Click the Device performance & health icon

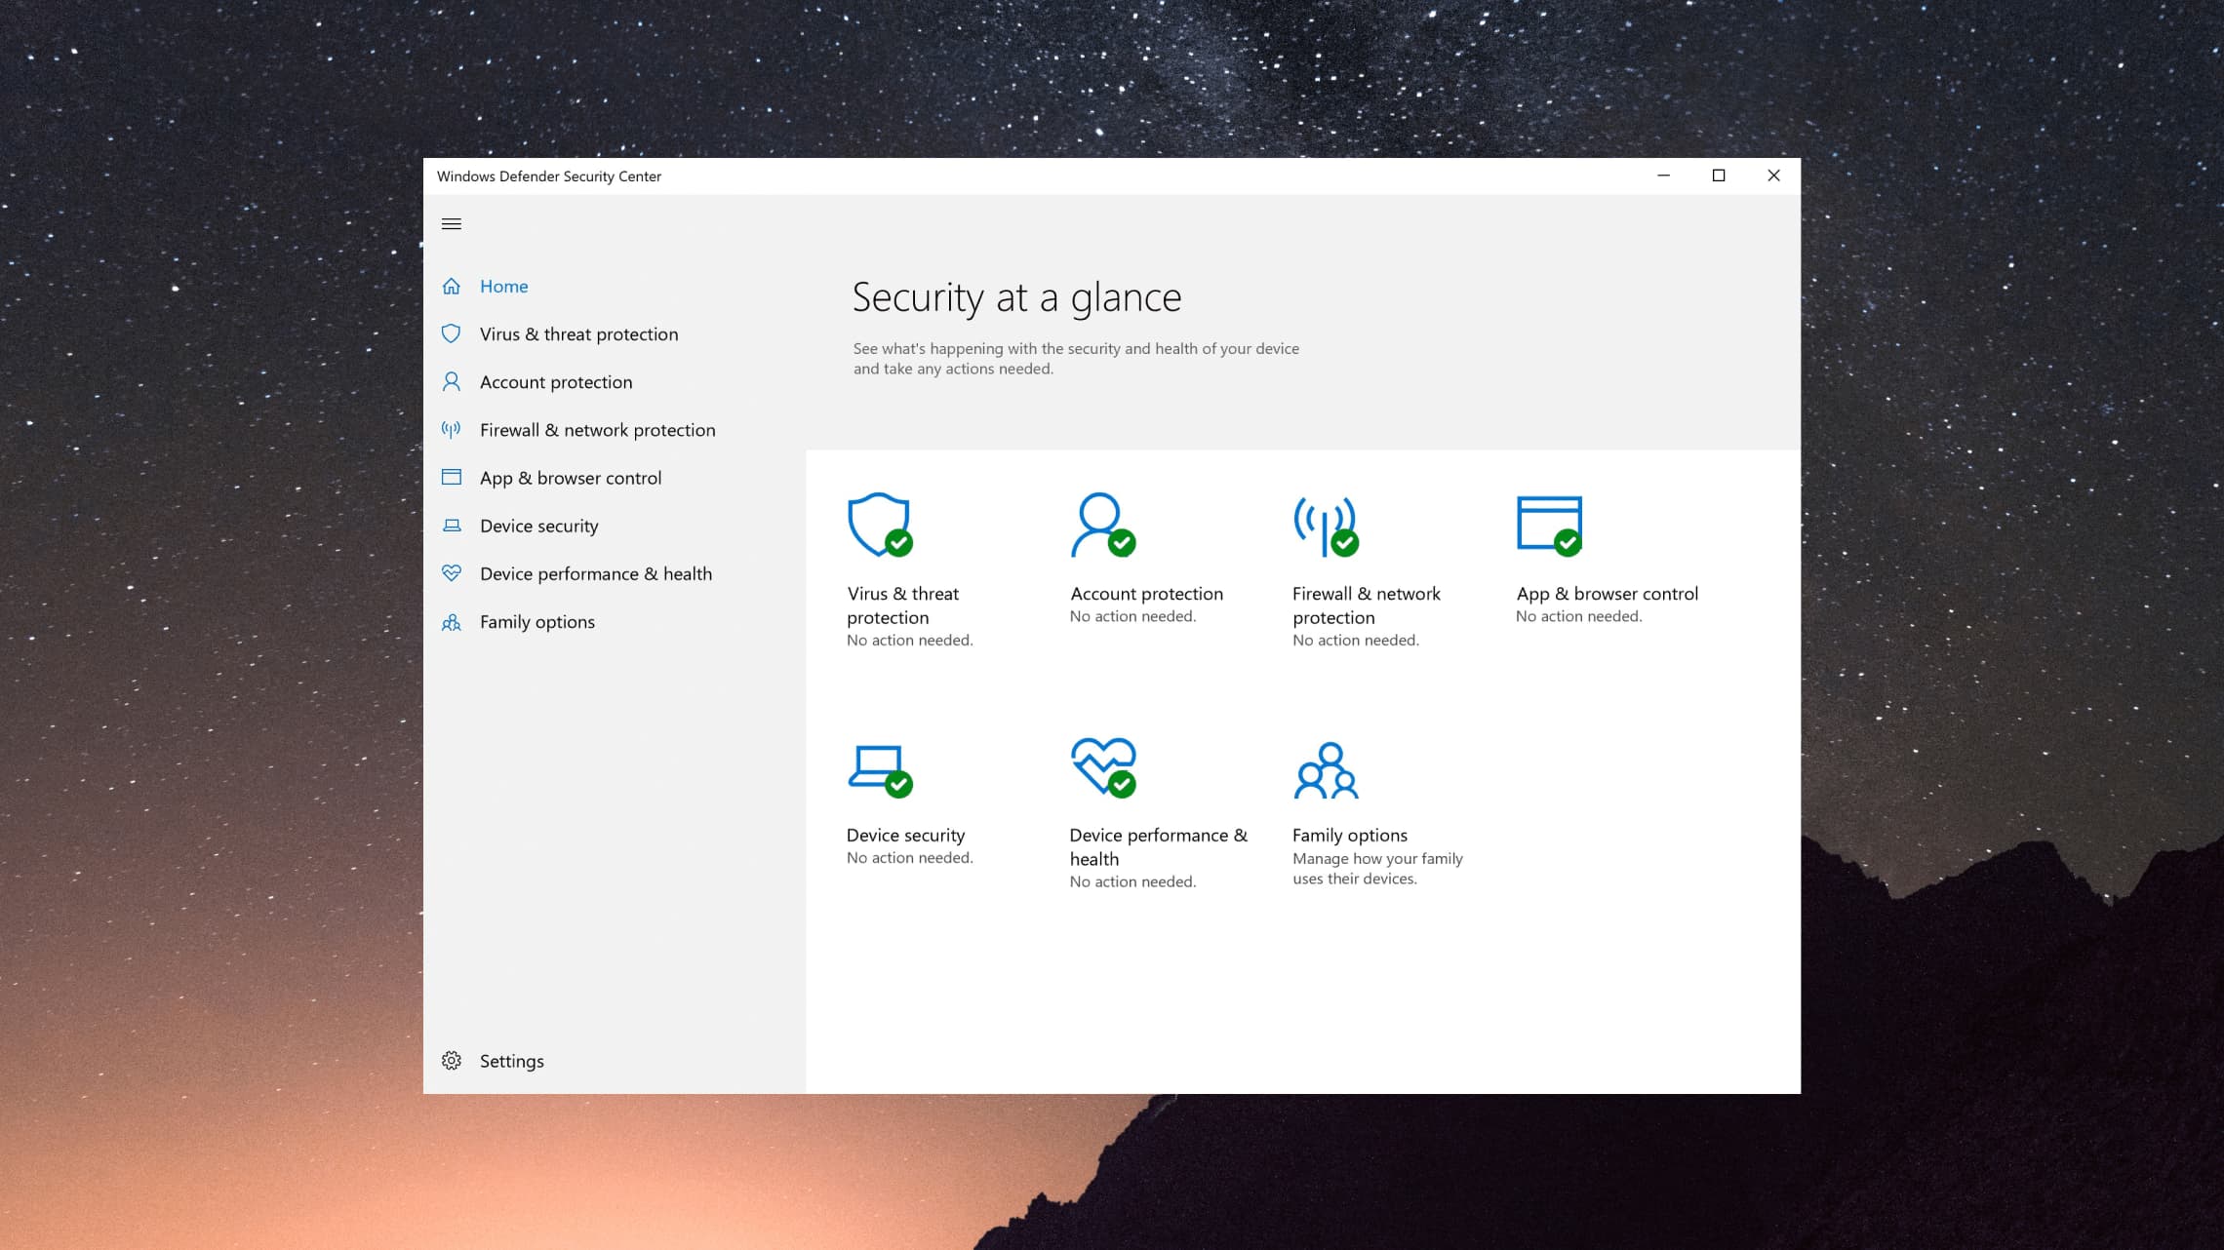pos(1103,767)
